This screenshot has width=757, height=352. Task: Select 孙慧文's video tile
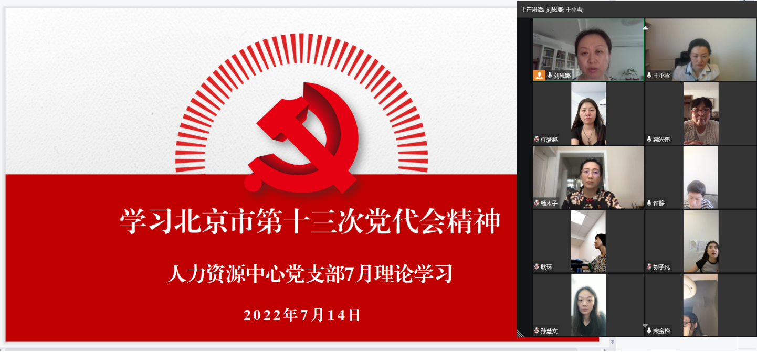click(588, 305)
